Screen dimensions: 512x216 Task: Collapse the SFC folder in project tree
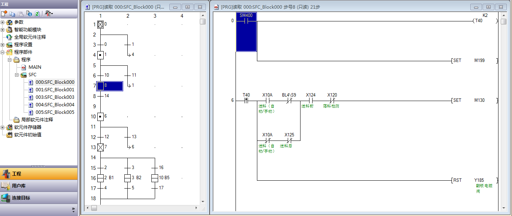tap(17, 75)
